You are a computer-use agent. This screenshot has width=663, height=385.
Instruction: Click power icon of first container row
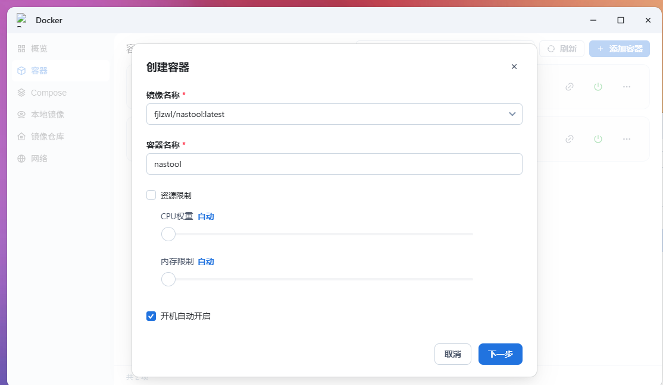pos(598,87)
